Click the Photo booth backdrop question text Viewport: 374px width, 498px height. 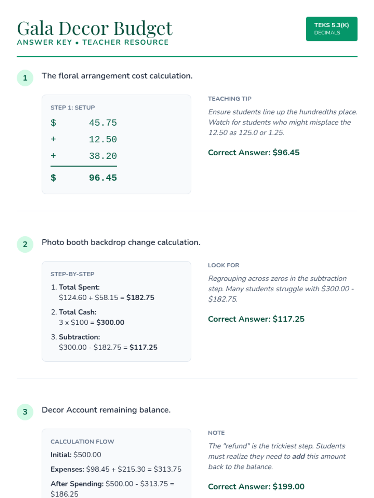(121, 242)
